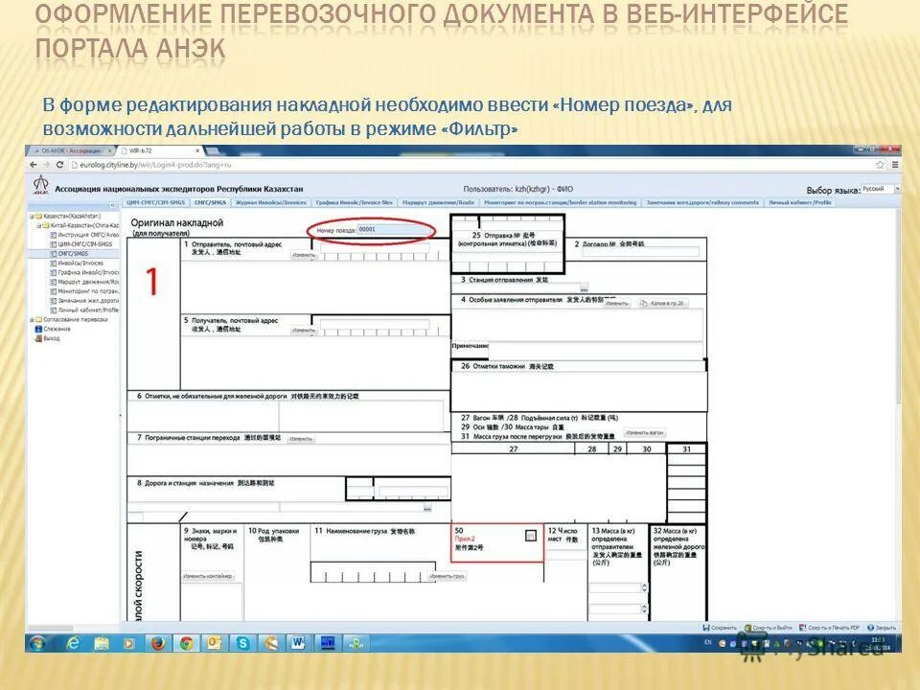
Task: Open Журнал Инвойсы/Invoices tab
Action: coord(270,202)
